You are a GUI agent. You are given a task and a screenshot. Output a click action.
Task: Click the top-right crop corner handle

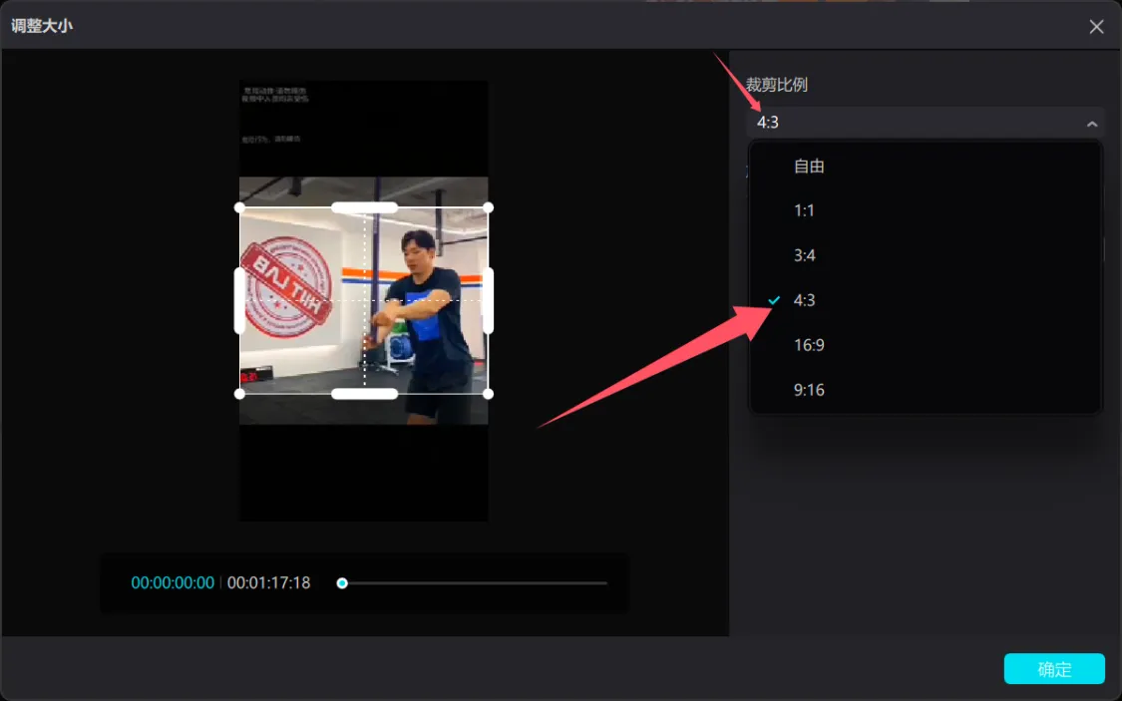point(488,207)
